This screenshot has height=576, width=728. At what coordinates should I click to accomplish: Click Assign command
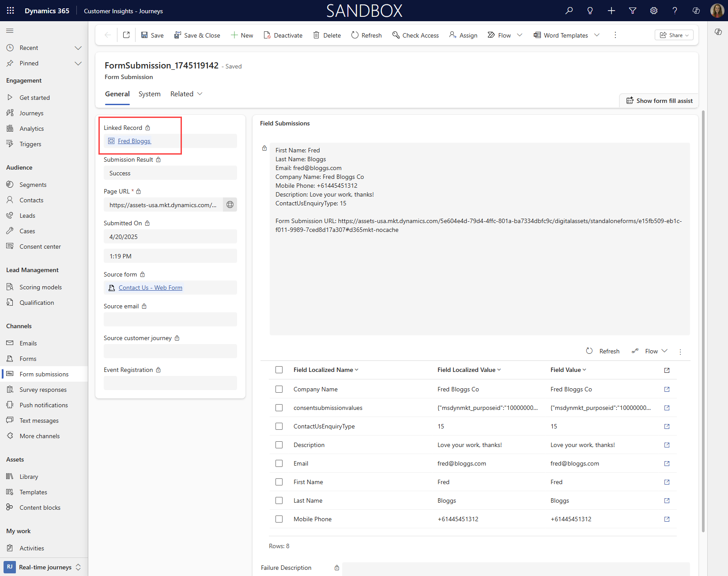coord(463,35)
